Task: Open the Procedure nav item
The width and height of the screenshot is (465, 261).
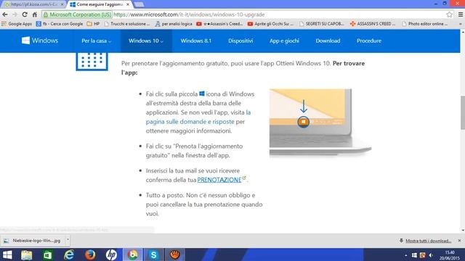Action: pyautogui.click(x=369, y=41)
